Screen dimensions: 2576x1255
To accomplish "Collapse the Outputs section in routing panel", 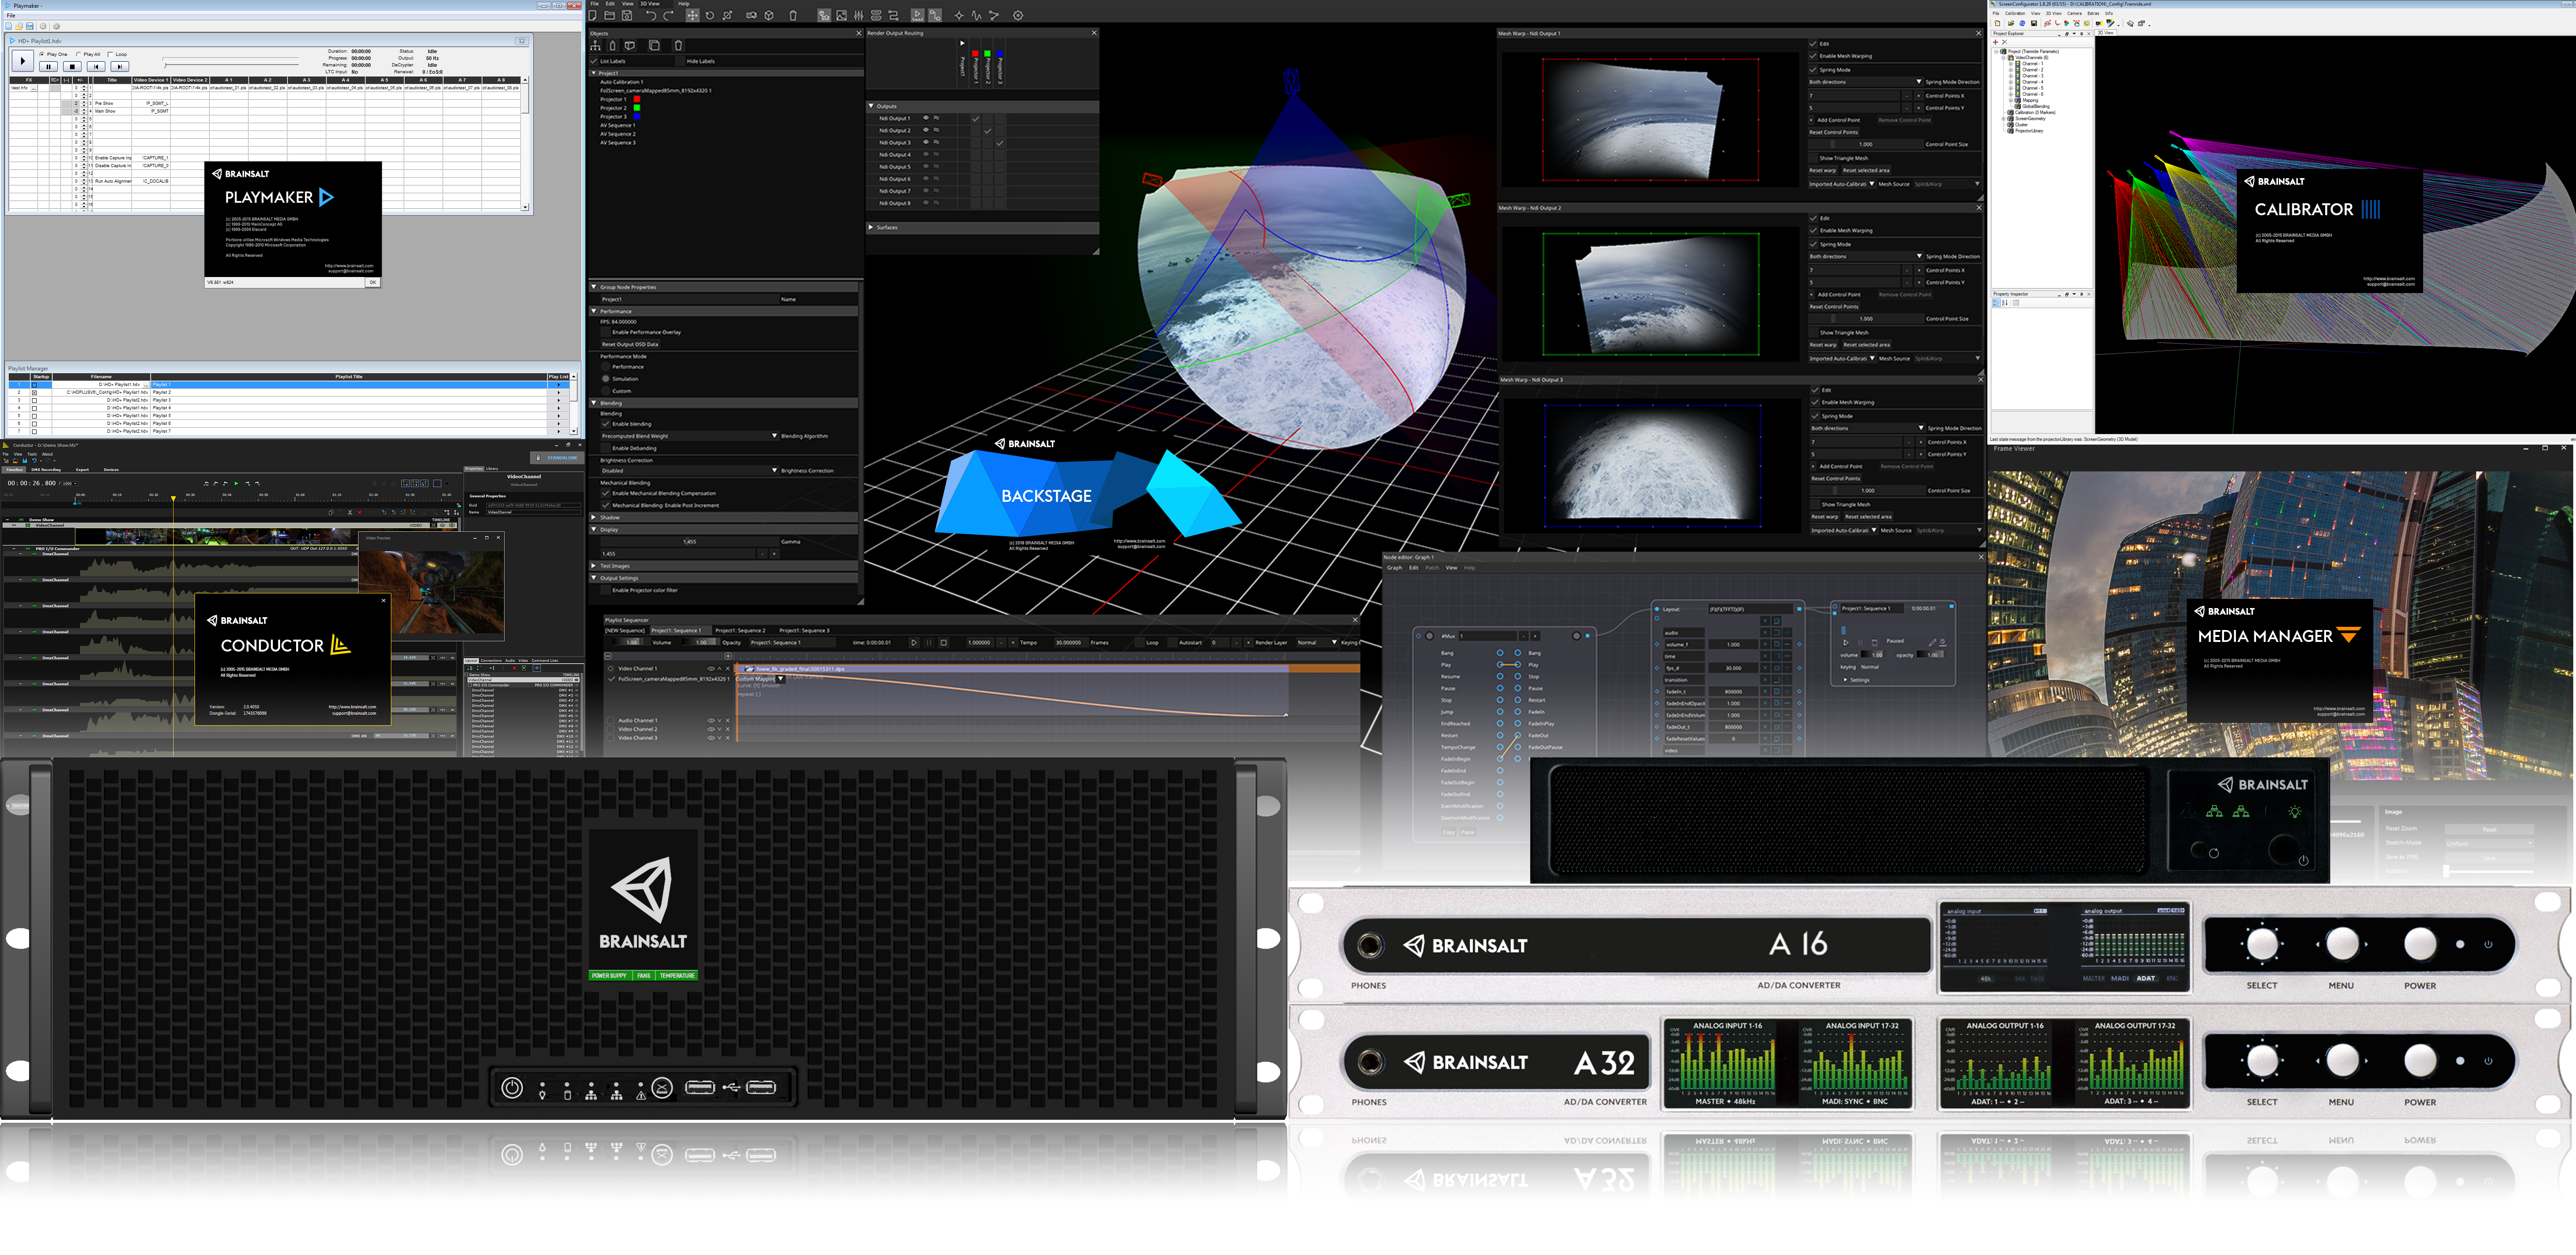I will pyautogui.click(x=871, y=106).
